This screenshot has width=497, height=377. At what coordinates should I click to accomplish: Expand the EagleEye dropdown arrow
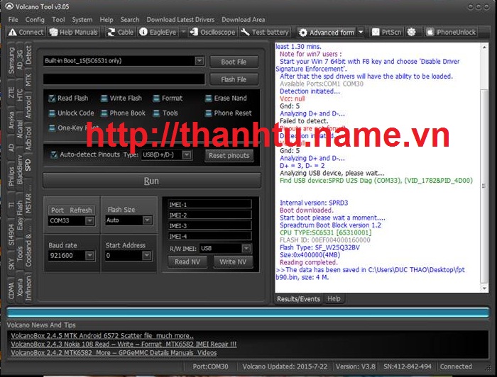pyautogui.click(x=183, y=32)
